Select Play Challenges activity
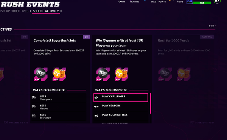 [121, 98]
